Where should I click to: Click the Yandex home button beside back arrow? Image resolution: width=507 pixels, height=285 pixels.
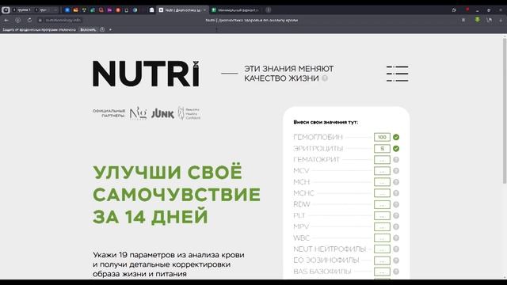pyautogui.click(x=17, y=20)
